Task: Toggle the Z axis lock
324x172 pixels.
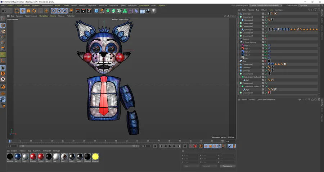Action: pyautogui.click(x=65, y=11)
